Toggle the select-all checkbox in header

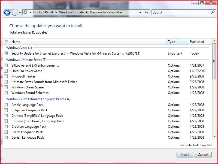6,42
